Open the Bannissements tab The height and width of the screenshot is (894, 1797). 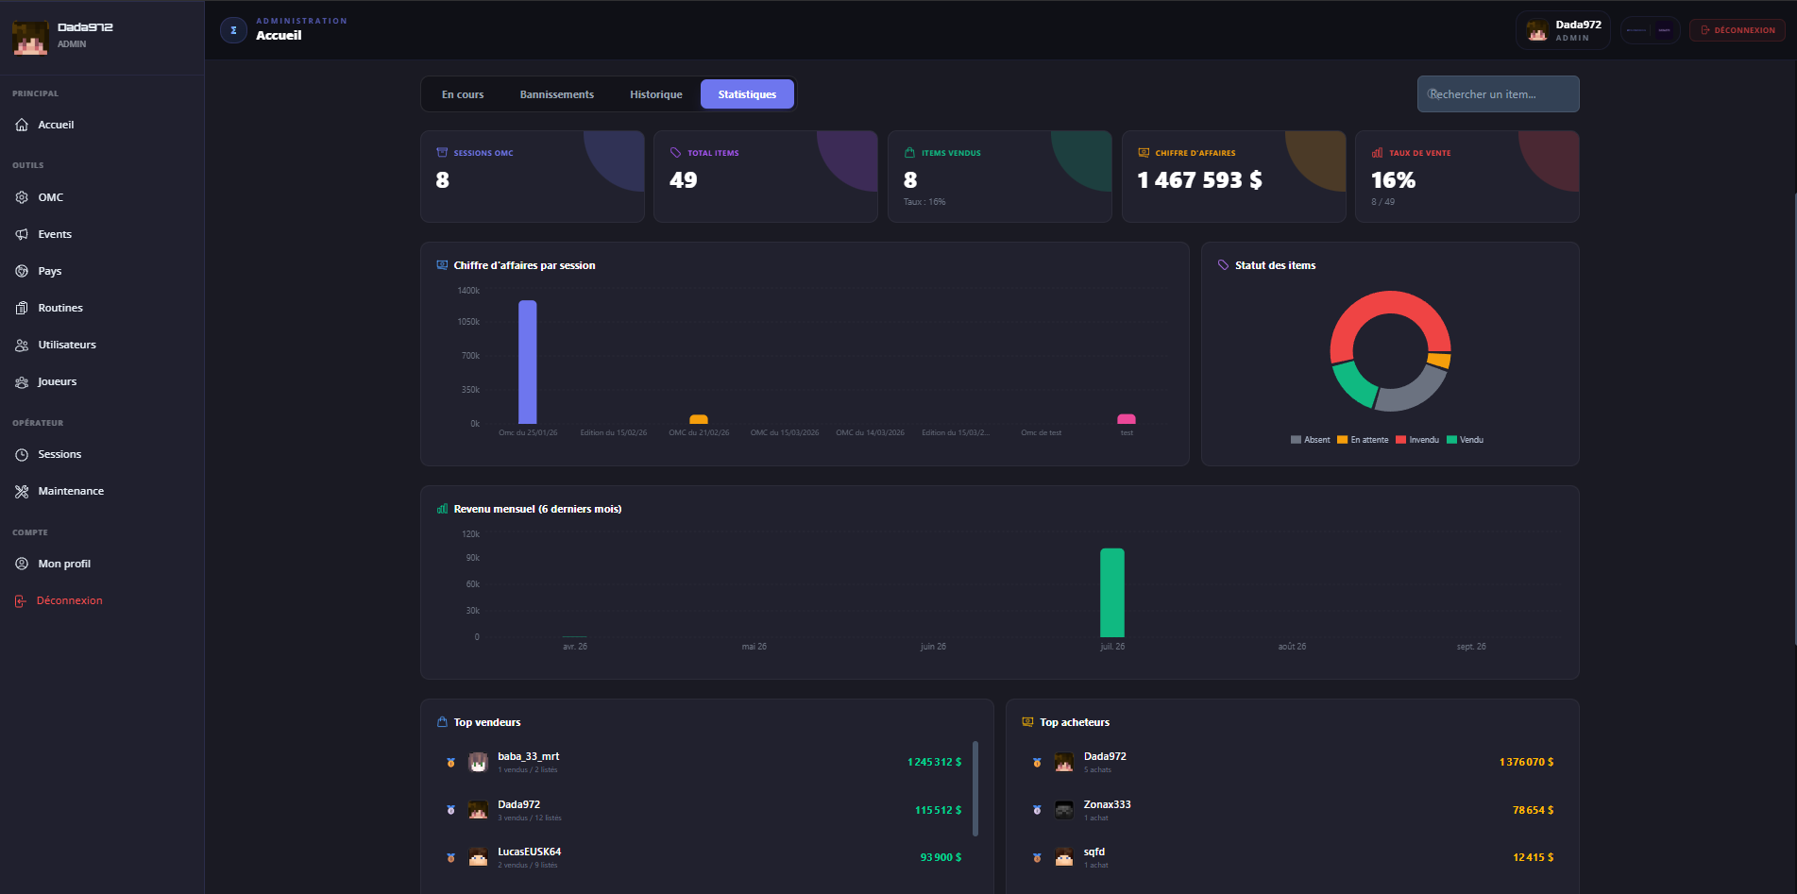557,94
